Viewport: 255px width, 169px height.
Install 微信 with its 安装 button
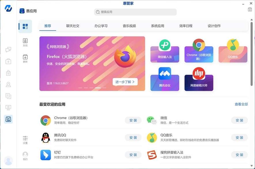(239, 120)
